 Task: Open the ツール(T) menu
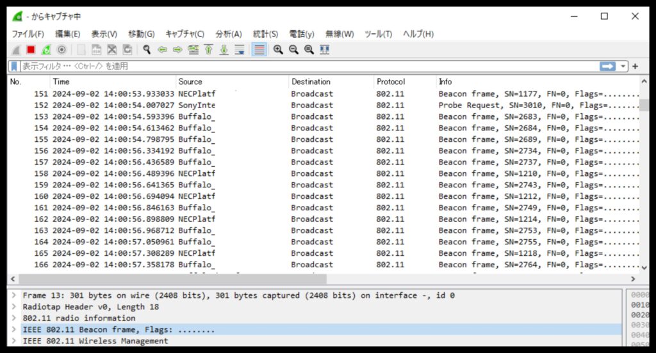(378, 34)
